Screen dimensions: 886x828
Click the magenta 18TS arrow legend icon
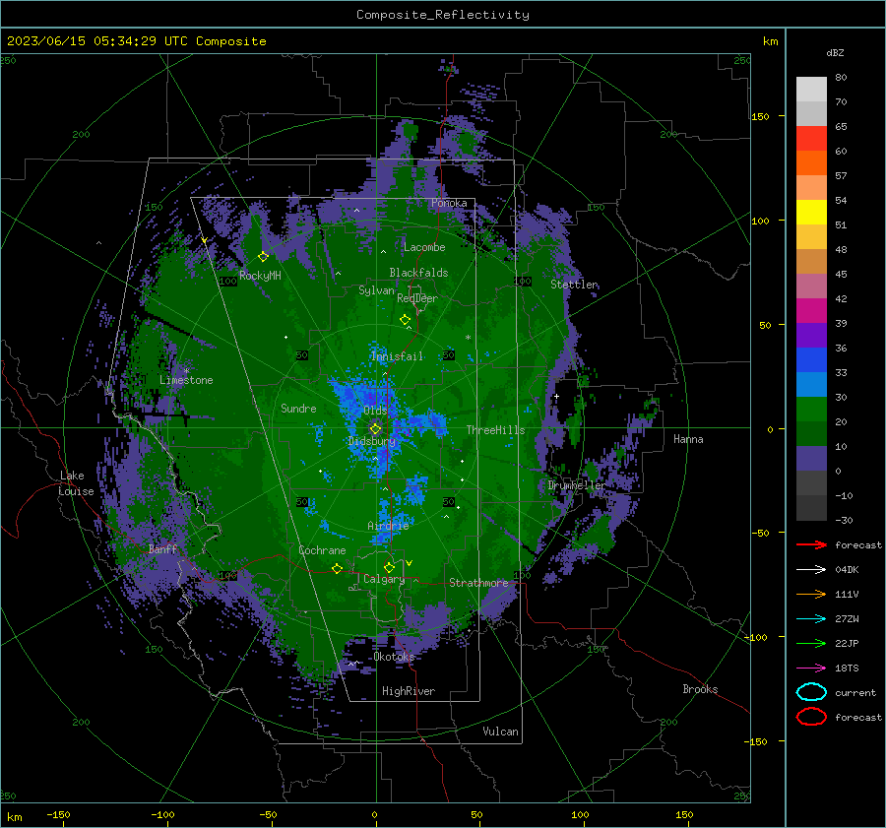tap(811, 669)
